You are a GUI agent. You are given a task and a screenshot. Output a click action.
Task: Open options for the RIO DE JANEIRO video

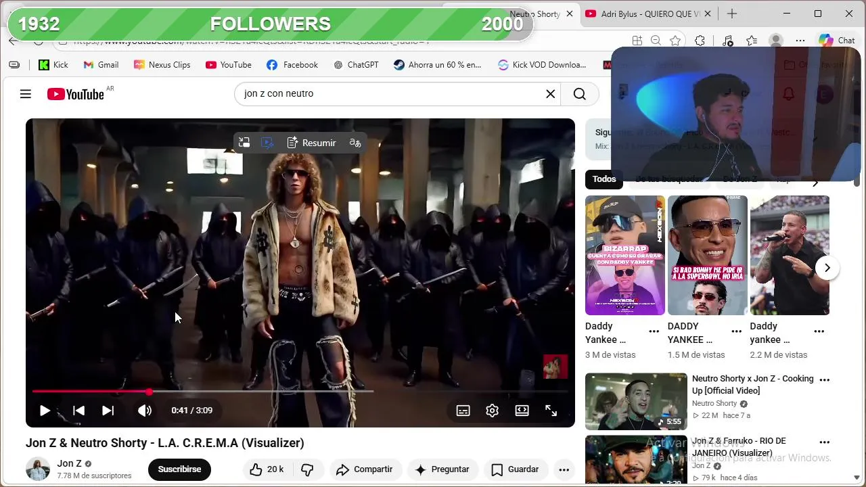tap(824, 442)
